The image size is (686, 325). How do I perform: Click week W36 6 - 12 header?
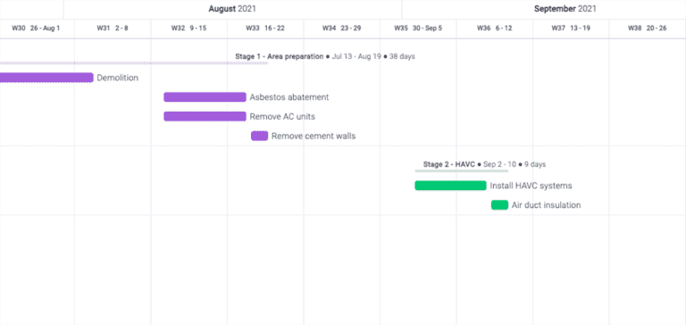coord(494,28)
